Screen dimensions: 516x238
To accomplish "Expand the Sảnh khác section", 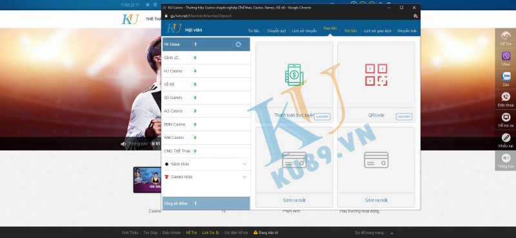I will pyautogui.click(x=244, y=164).
